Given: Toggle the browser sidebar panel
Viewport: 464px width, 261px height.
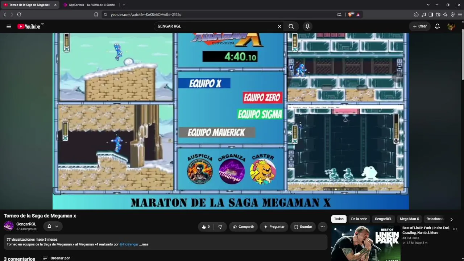Looking at the screenshot, I should (x=431, y=14).
